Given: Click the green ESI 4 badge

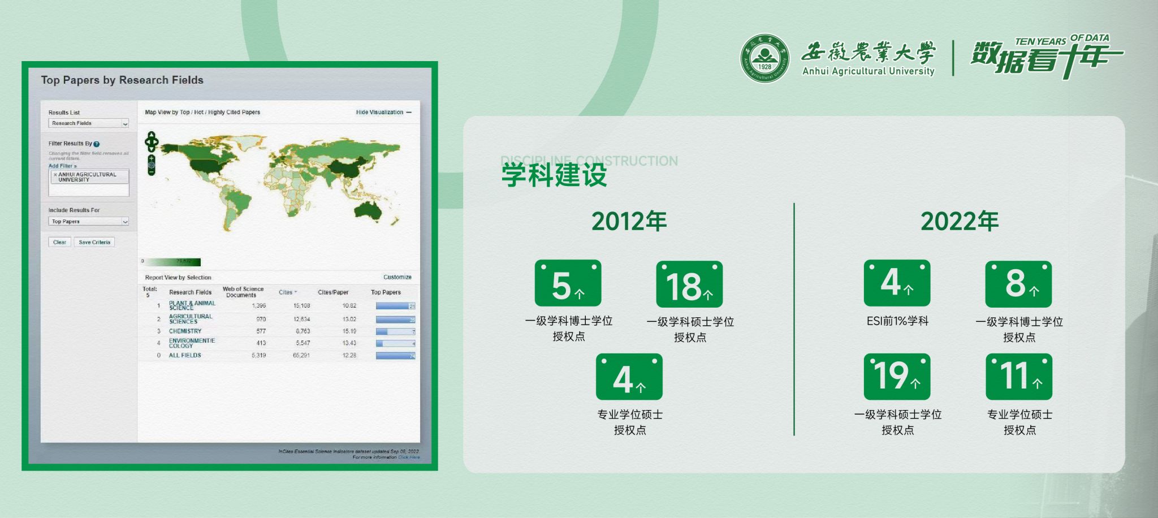Looking at the screenshot, I should point(897,283).
